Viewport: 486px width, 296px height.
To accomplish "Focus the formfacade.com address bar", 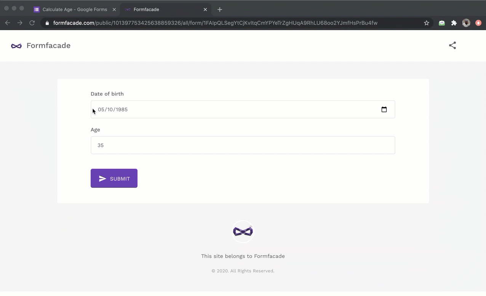I will (229, 23).
